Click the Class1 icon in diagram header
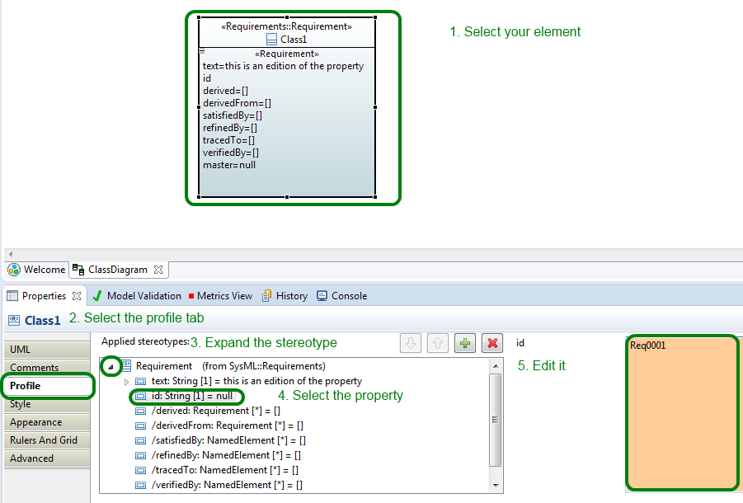 (271, 40)
